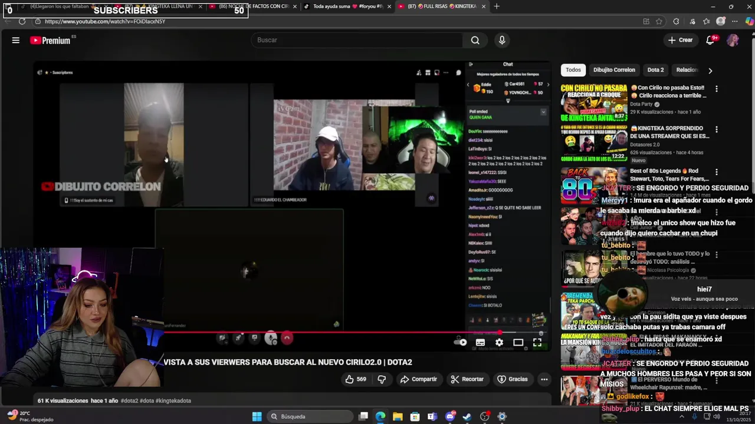Image resolution: width=755 pixels, height=424 pixels.
Task: Close the FULL RISAS KINGTEKA tab
Action: pos(484,6)
